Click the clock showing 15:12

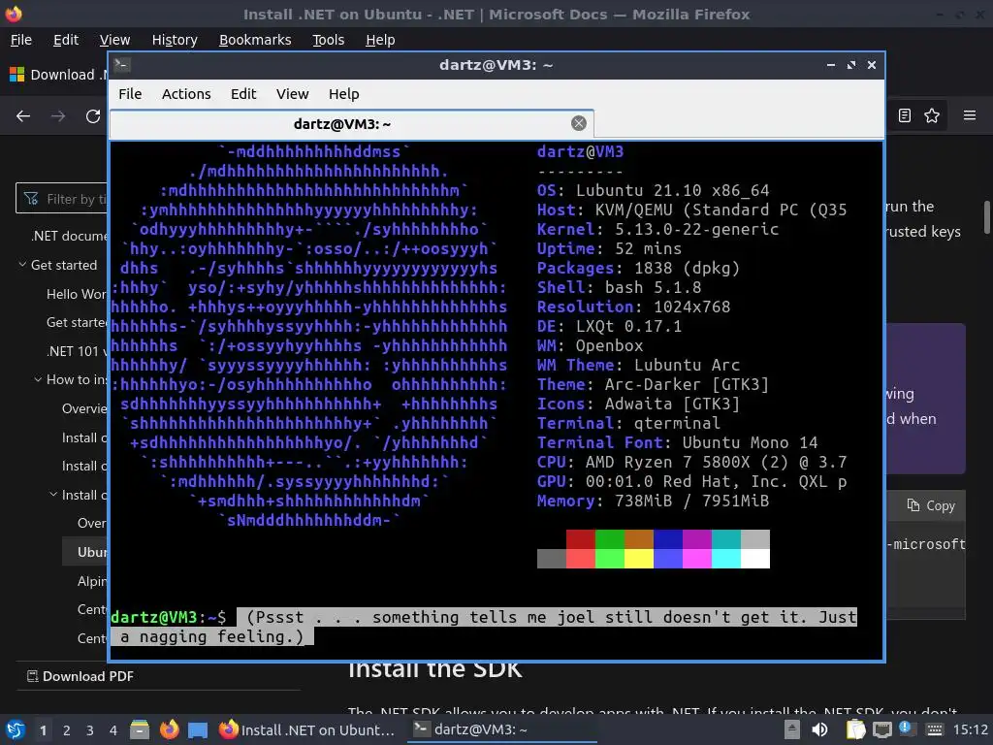[x=970, y=729]
